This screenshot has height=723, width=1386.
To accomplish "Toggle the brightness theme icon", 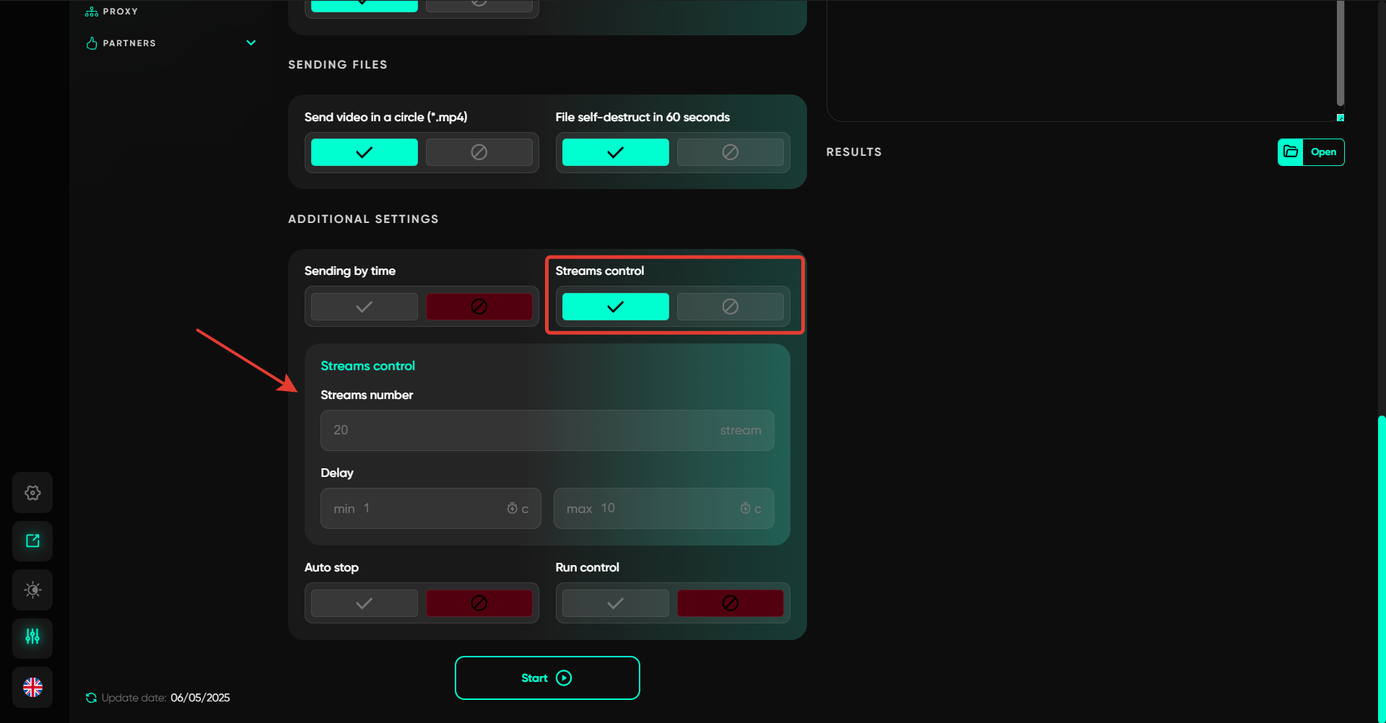I will click(x=32, y=590).
